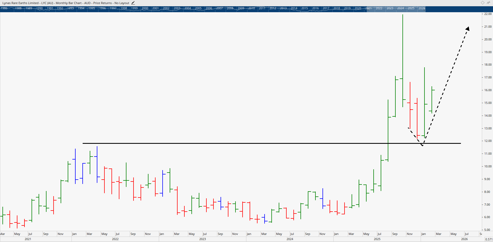
Task: Click the 2022 year band on bottom axis
Action: point(115,239)
